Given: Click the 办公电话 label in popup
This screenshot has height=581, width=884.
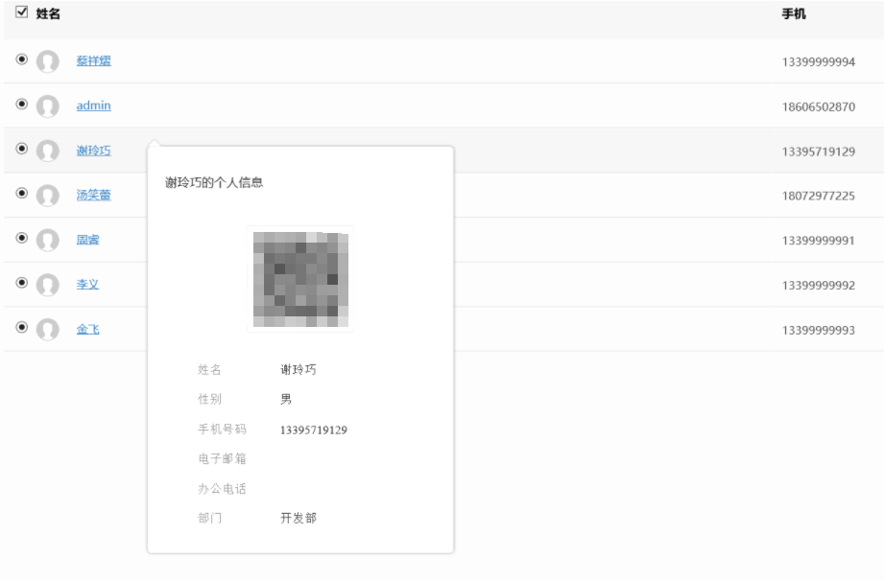Looking at the screenshot, I should pos(222,489).
